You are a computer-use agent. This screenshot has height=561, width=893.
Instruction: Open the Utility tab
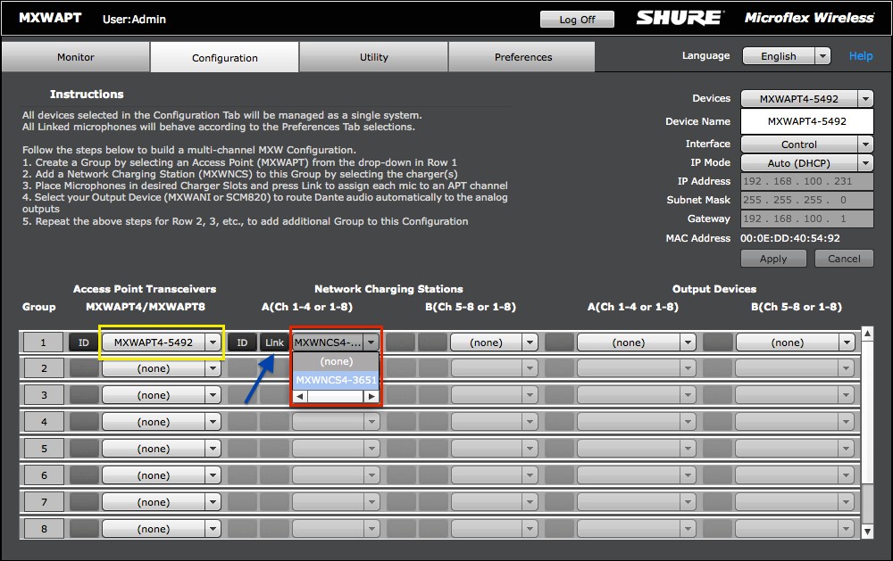click(373, 57)
